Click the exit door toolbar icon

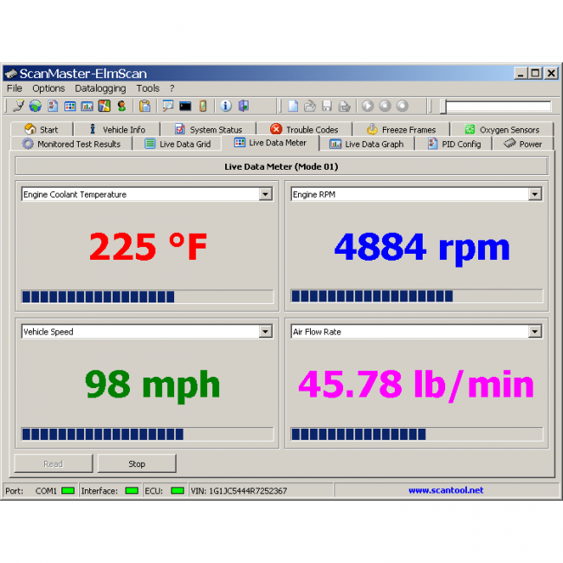243,107
